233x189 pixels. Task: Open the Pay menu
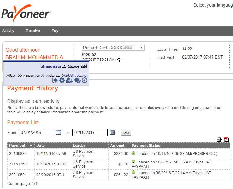pyautogui.click(x=55, y=31)
